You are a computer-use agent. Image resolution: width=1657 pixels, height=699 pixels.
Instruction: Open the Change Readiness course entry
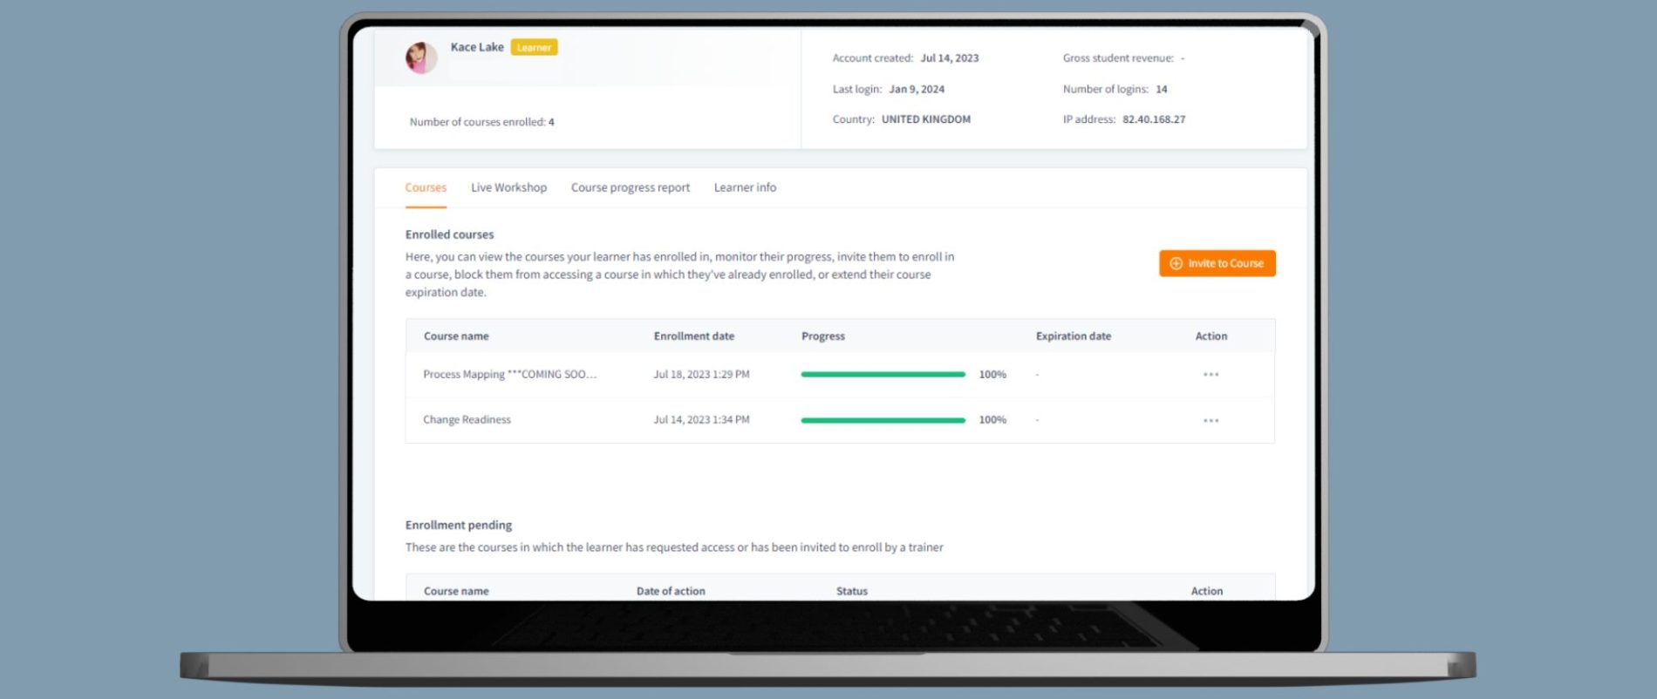pos(467,420)
